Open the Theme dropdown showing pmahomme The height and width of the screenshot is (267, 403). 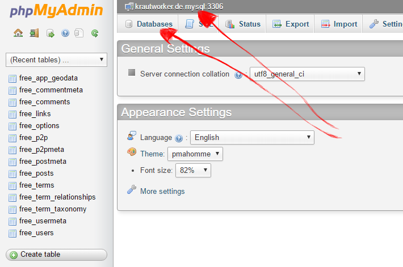point(195,154)
